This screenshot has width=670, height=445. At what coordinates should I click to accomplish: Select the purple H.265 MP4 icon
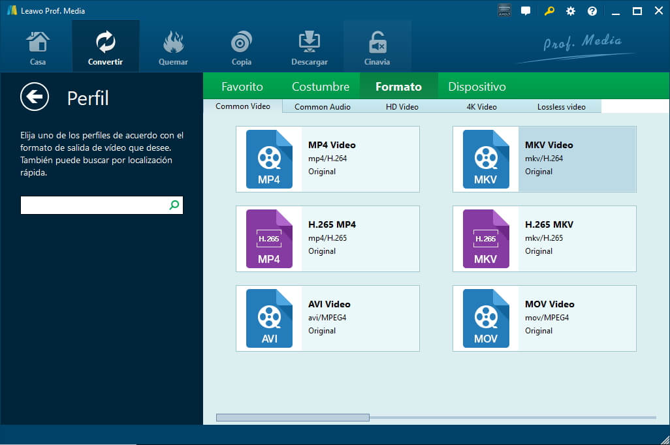tap(269, 239)
